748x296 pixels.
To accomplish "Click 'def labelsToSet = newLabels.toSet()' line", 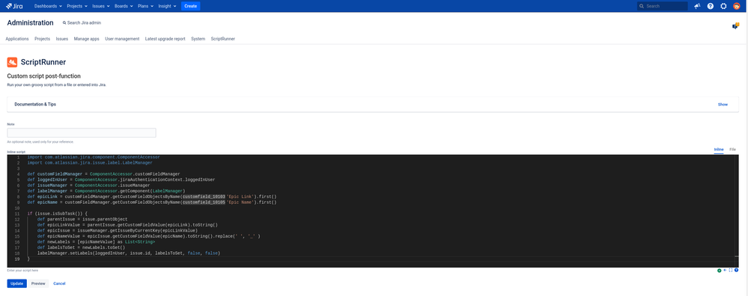I will coord(81,247).
